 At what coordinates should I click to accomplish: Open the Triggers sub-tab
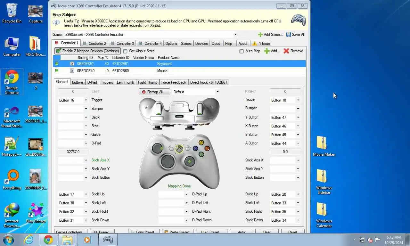click(107, 82)
